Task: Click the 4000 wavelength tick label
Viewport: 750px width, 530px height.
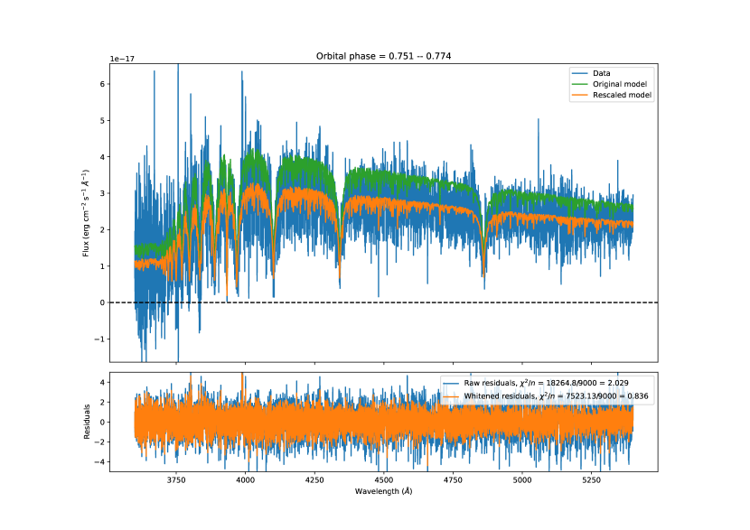Action: [246, 479]
